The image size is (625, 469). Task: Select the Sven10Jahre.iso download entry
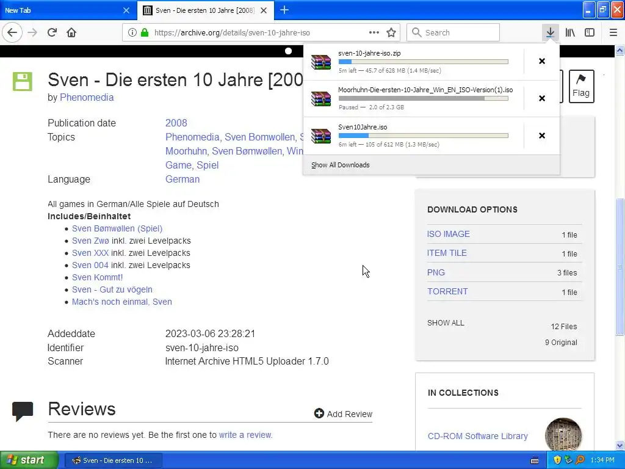413,136
